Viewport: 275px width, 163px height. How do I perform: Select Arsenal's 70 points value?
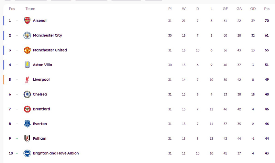[x=267, y=21]
